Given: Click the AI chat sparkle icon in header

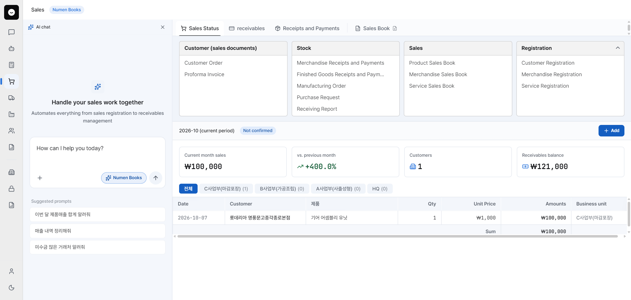Looking at the screenshot, I should tap(31, 27).
